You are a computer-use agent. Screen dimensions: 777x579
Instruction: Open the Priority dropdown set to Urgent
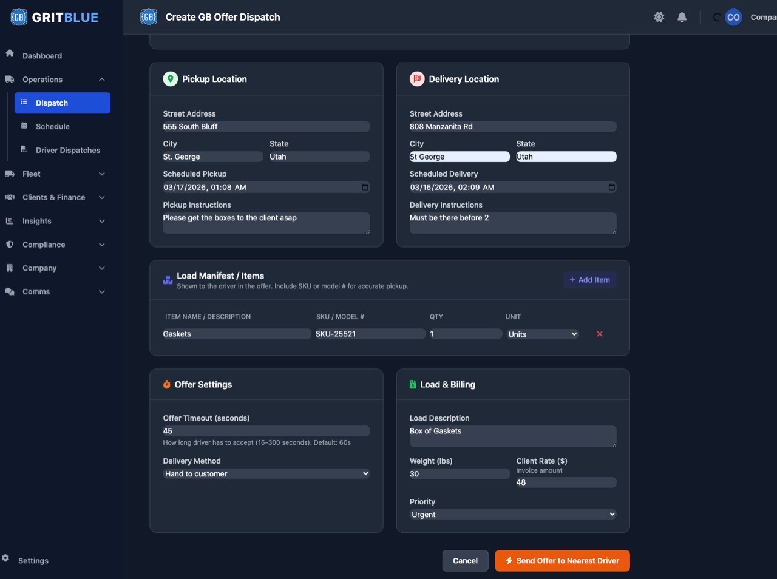point(513,514)
